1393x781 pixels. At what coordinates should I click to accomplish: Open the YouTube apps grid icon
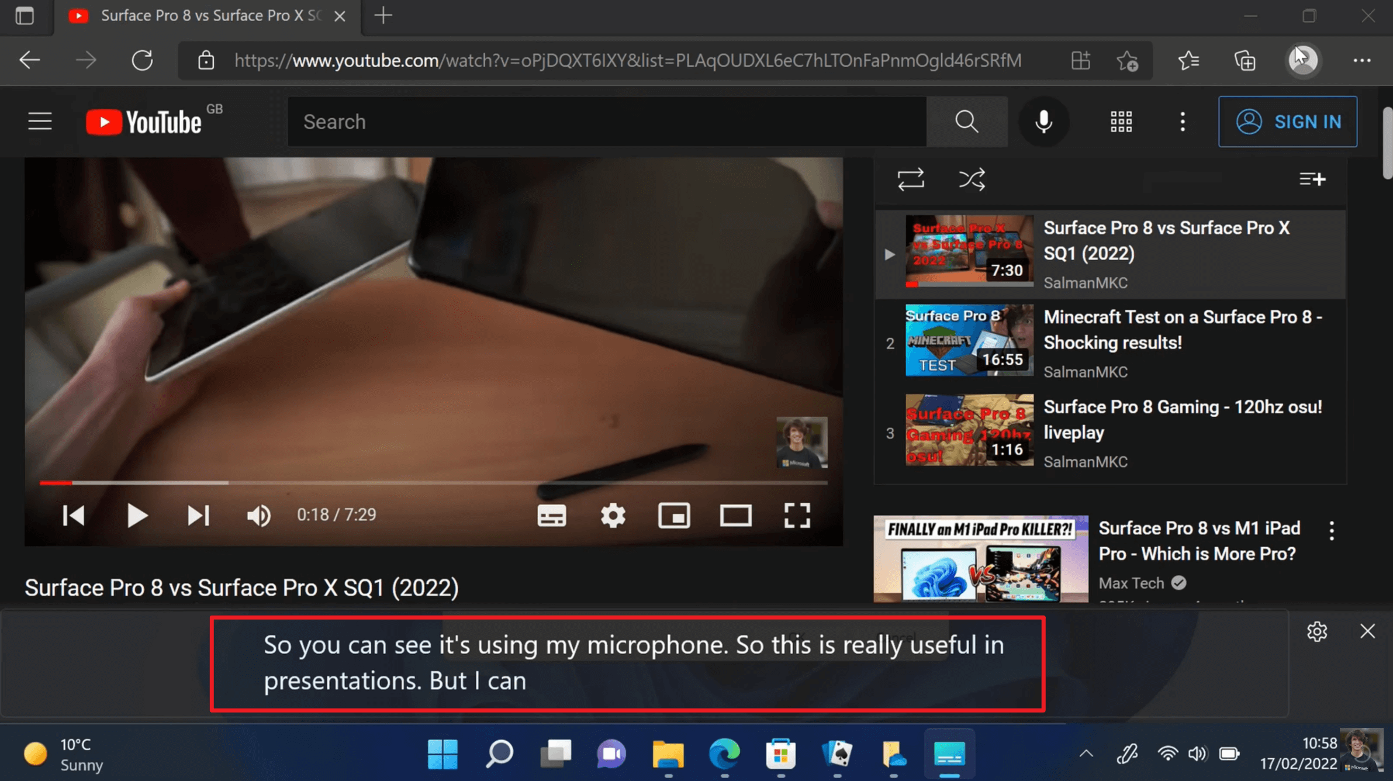click(1121, 122)
